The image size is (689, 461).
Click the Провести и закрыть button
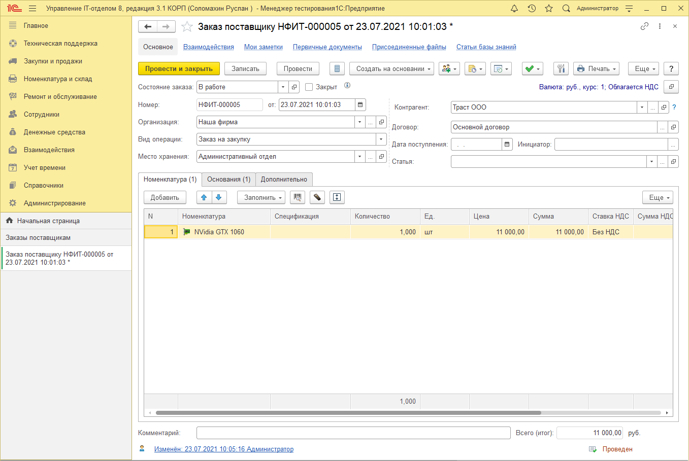pyautogui.click(x=179, y=69)
